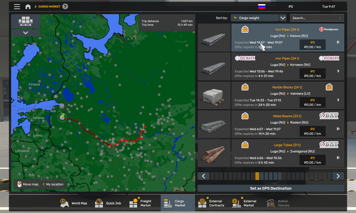356x213 pixels.
Task: Click double-arrow on Metal Beams offer
Action: pyautogui.click(x=338, y=129)
